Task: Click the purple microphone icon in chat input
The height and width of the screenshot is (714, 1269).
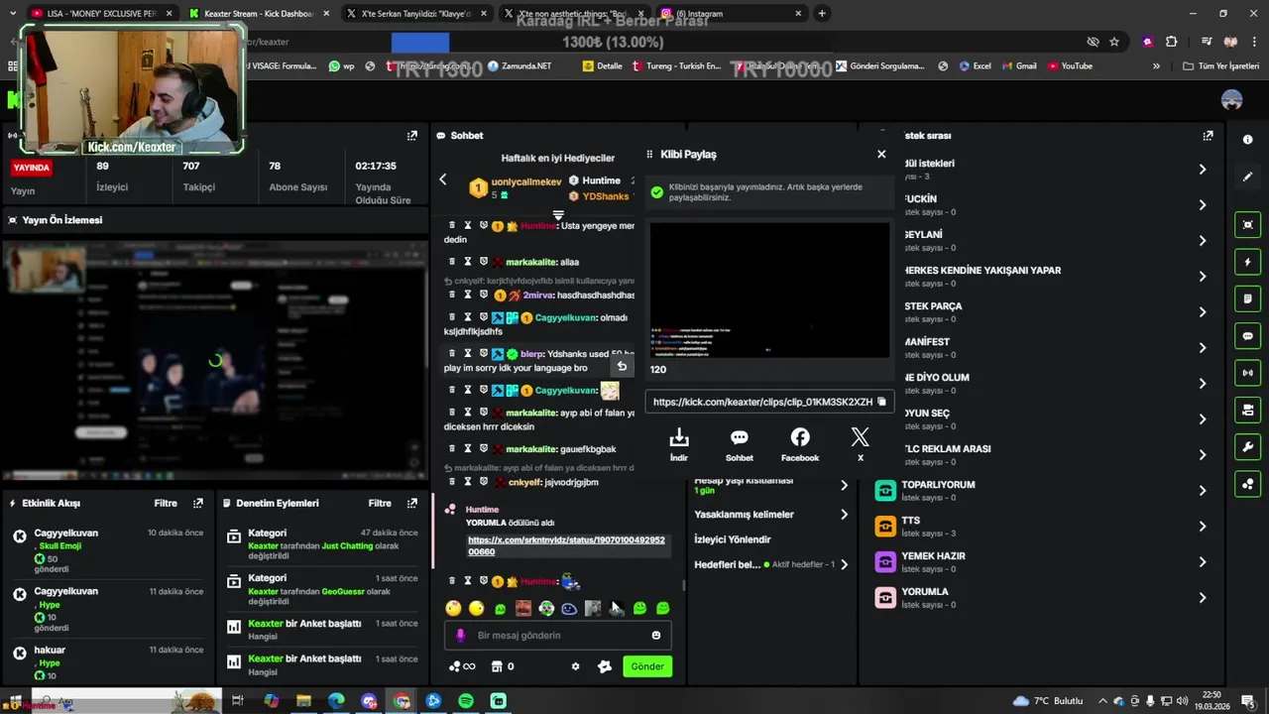Action: pos(460,636)
